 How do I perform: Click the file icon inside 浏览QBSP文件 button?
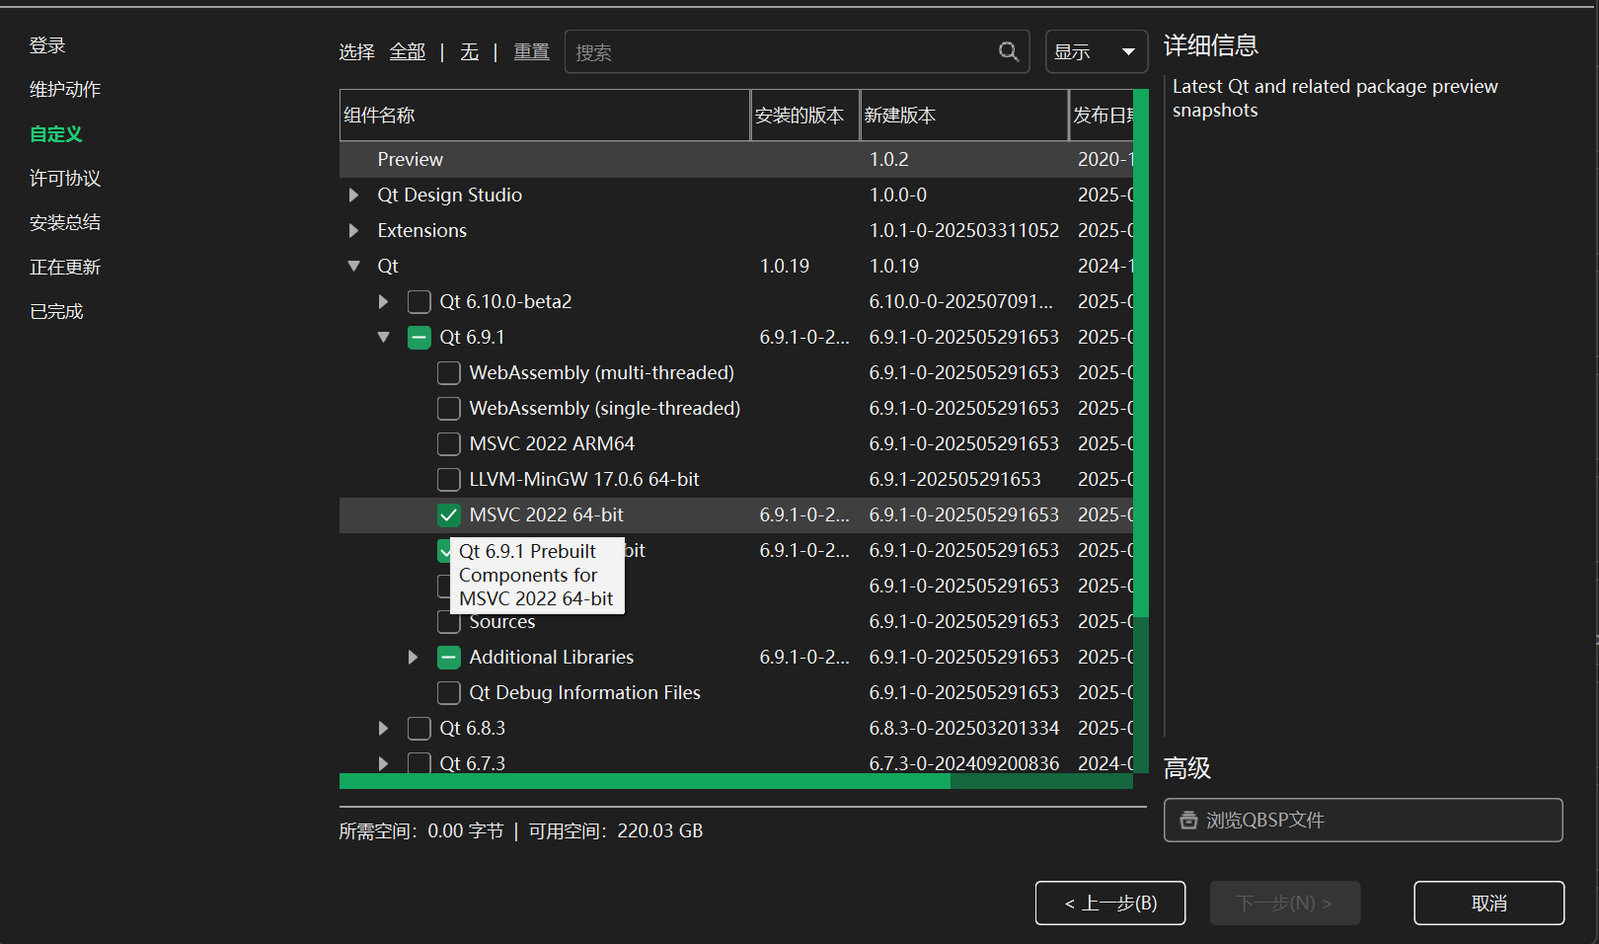tap(1188, 820)
